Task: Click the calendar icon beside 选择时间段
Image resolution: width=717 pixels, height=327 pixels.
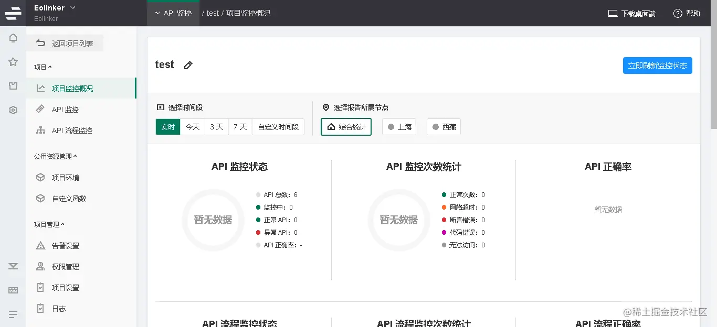Action: 161,107
